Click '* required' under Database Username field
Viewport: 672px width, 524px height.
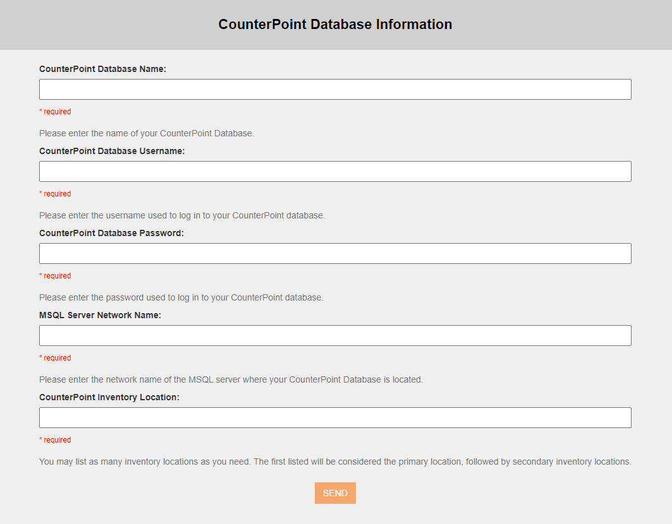[x=55, y=194]
